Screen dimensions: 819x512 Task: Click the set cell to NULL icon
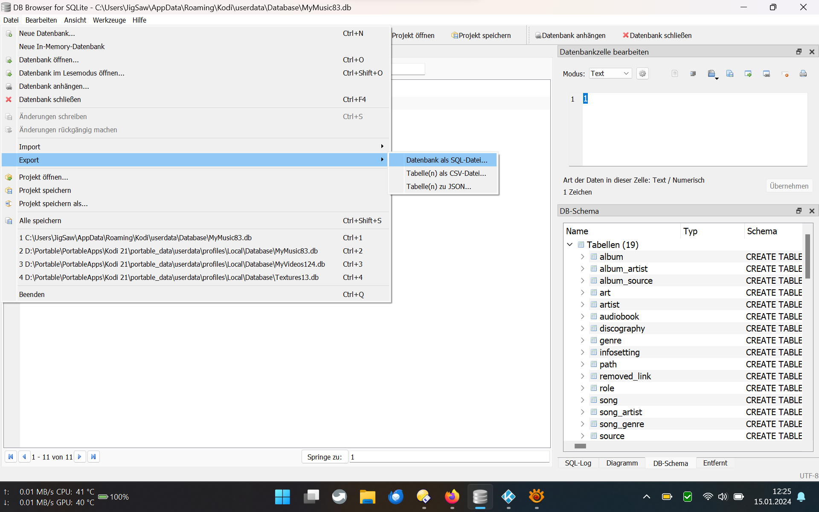pos(785,74)
